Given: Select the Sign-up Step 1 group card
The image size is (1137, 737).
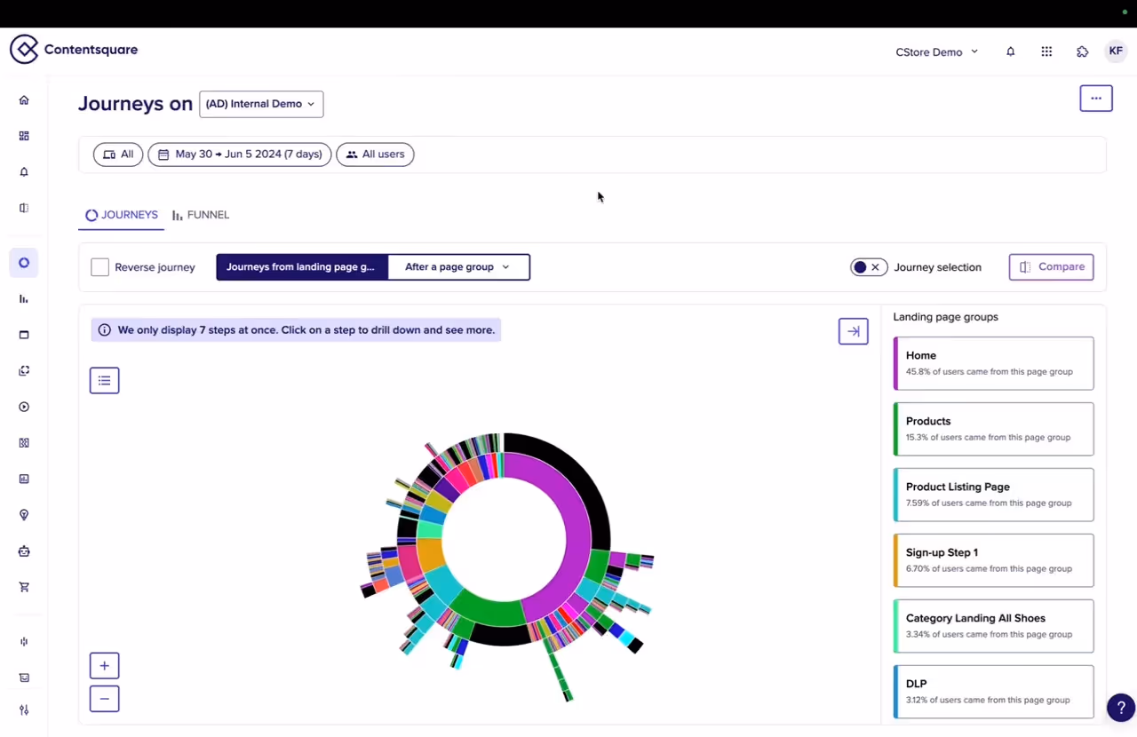Looking at the screenshot, I should pyautogui.click(x=993, y=560).
